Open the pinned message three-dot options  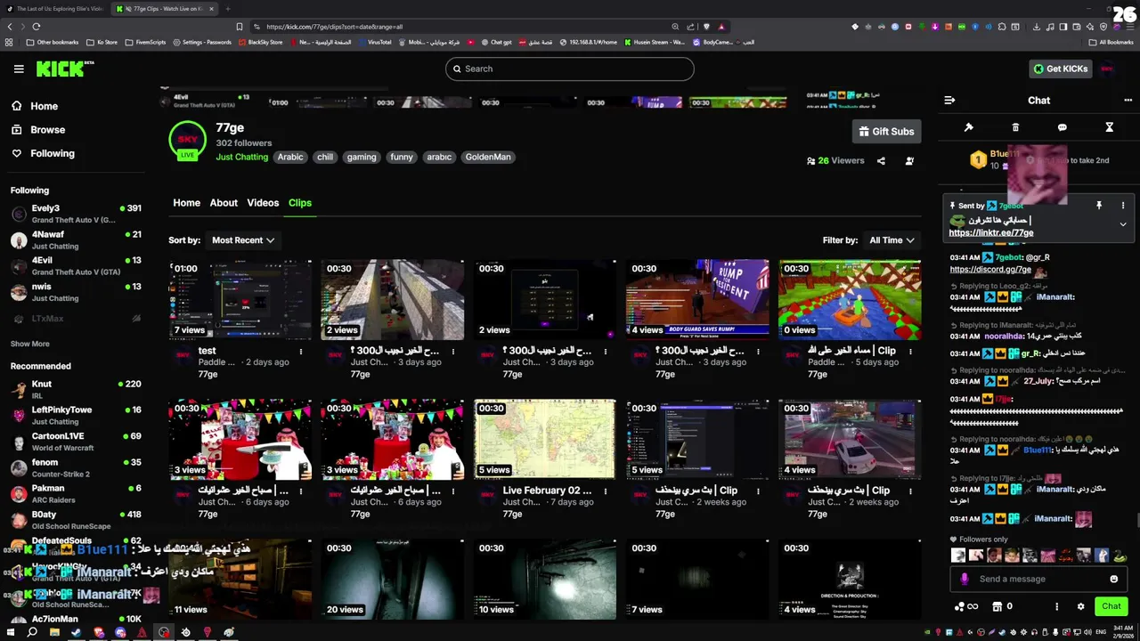click(x=1123, y=206)
